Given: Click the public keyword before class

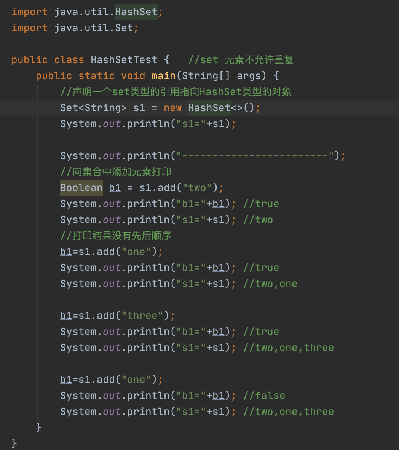Looking at the screenshot, I should [x=29, y=60].
